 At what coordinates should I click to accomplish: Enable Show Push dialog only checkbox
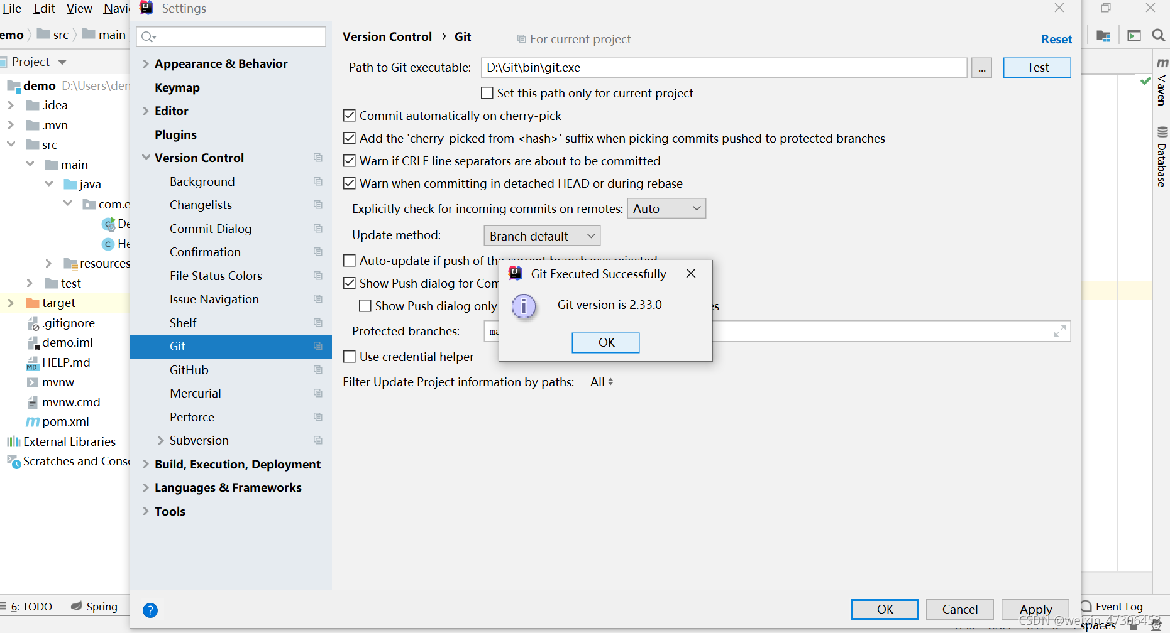(x=365, y=306)
